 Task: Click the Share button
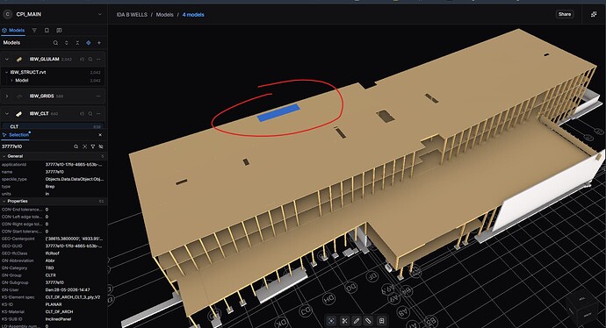coord(564,14)
